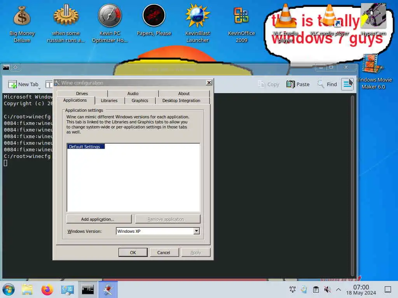Click the show desktop button
Image resolution: width=398 pixels, height=298 pixels.
coord(388,289)
